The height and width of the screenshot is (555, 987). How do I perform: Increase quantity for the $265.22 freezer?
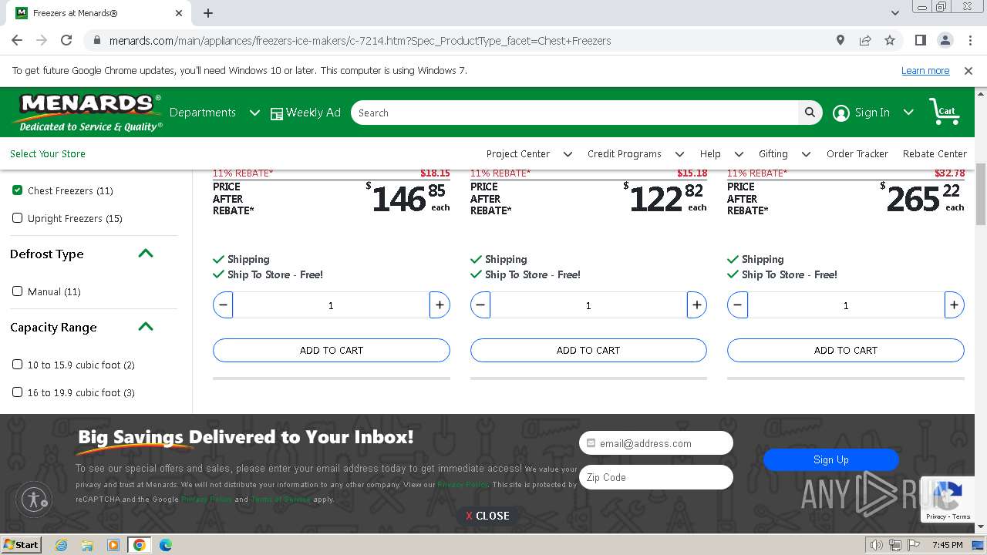tap(954, 305)
